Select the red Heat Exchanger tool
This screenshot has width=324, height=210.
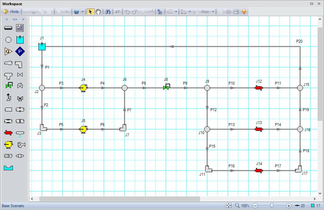tap(8, 132)
